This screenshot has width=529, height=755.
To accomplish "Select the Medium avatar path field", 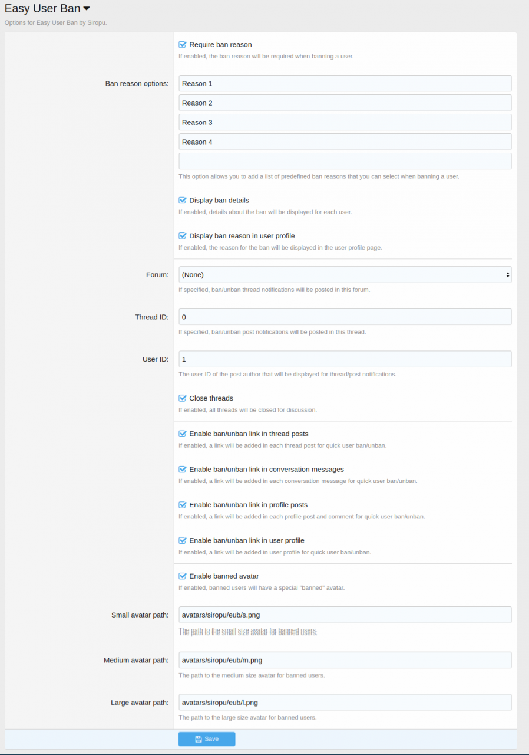I will click(x=345, y=660).
